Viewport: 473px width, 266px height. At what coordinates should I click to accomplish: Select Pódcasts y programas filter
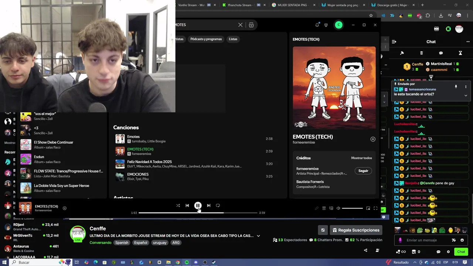pos(206,39)
